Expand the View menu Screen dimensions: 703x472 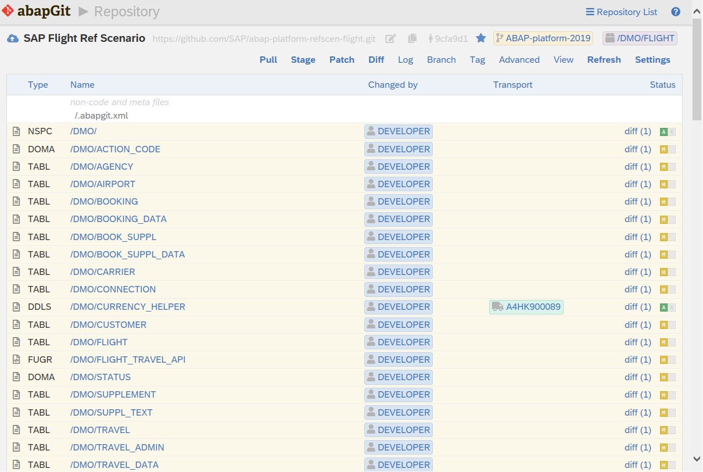pos(563,60)
